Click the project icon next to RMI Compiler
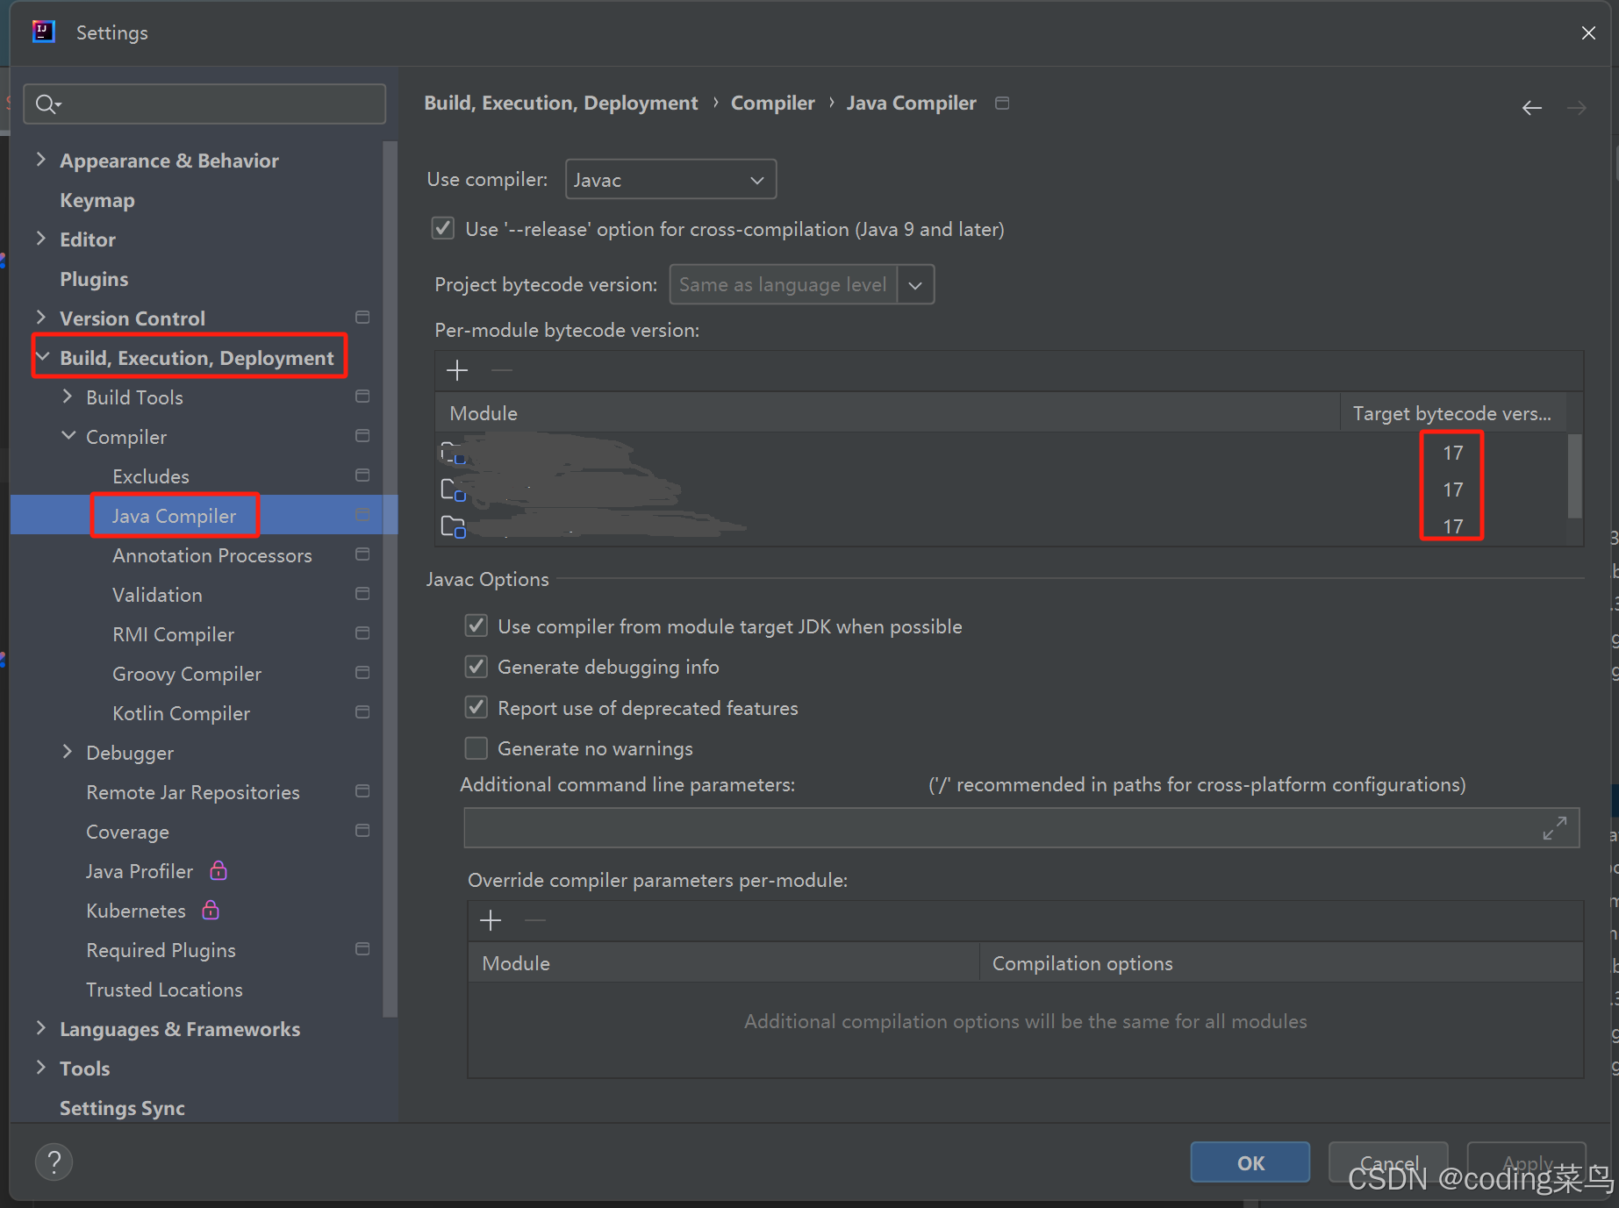The width and height of the screenshot is (1619, 1208). (x=362, y=633)
